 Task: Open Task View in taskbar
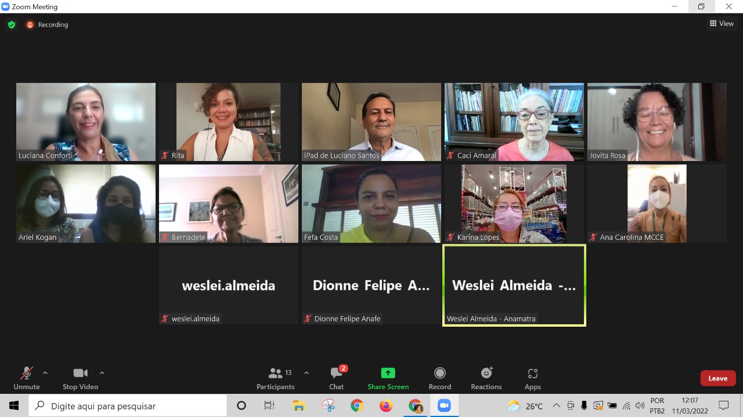tap(269, 406)
